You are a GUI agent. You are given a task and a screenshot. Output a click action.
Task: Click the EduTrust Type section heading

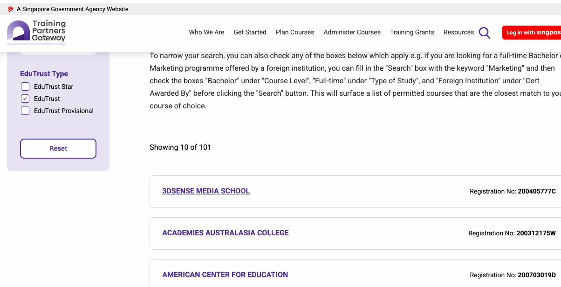pyautogui.click(x=44, y=74)
